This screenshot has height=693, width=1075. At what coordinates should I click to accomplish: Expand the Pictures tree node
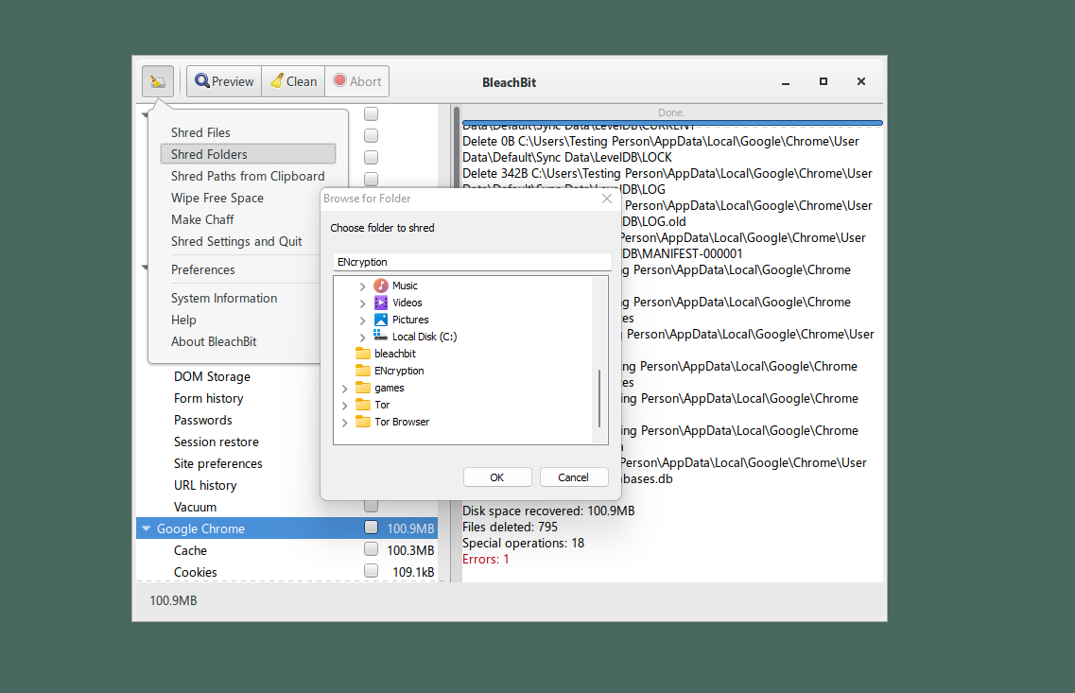[x=363, y=321]
